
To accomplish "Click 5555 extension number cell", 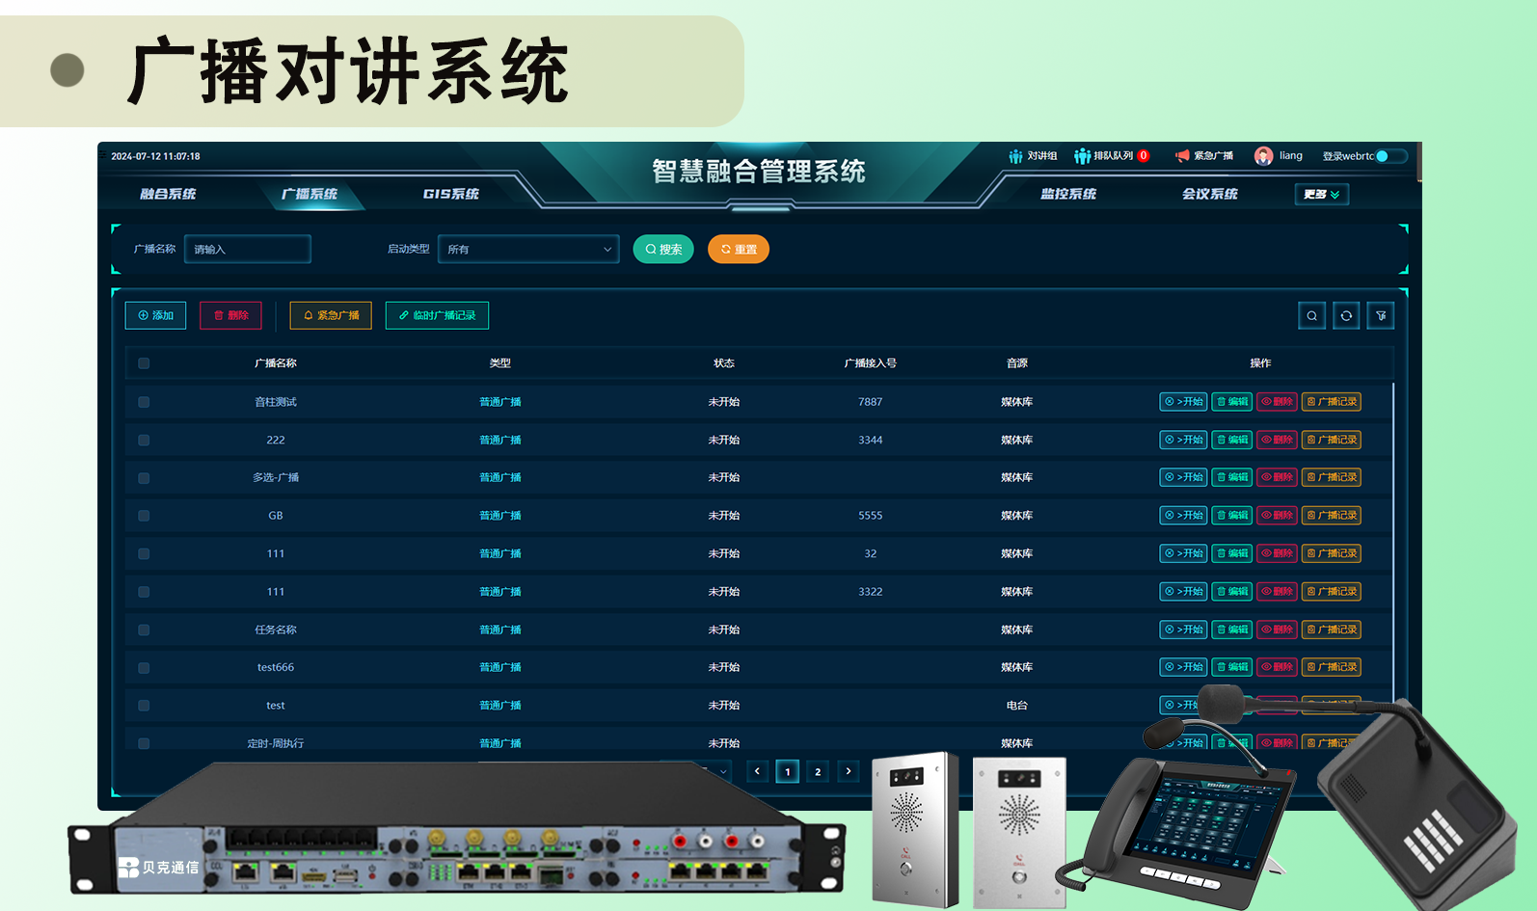I will (871, 516).
